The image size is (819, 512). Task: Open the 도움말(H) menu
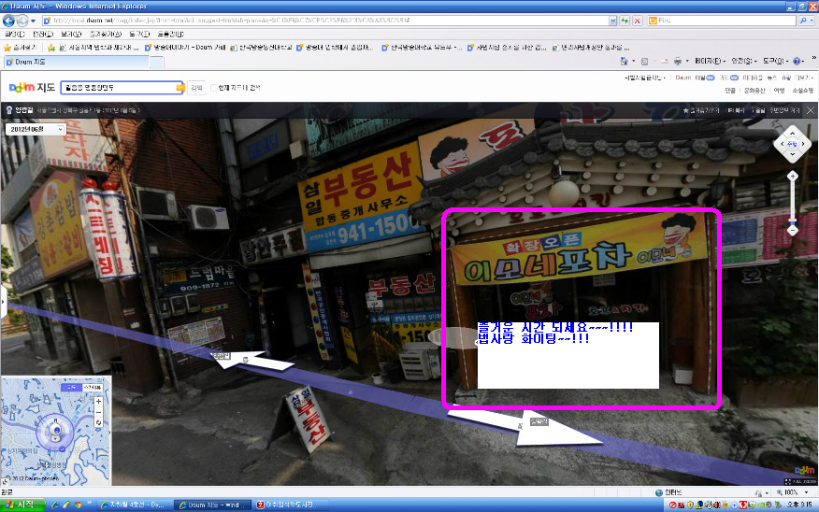click(x=170, y=34)
